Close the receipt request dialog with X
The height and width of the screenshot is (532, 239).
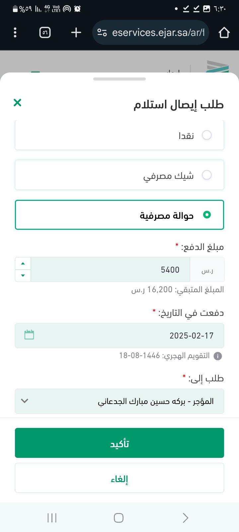[x=18, y=103]
